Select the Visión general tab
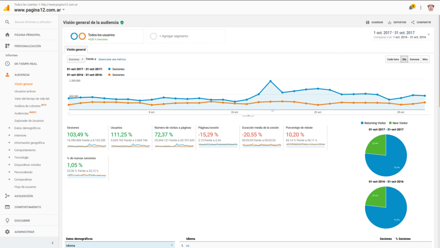This screenshot has height=248, width=440. pyautogui.click(x=76, y=50)
